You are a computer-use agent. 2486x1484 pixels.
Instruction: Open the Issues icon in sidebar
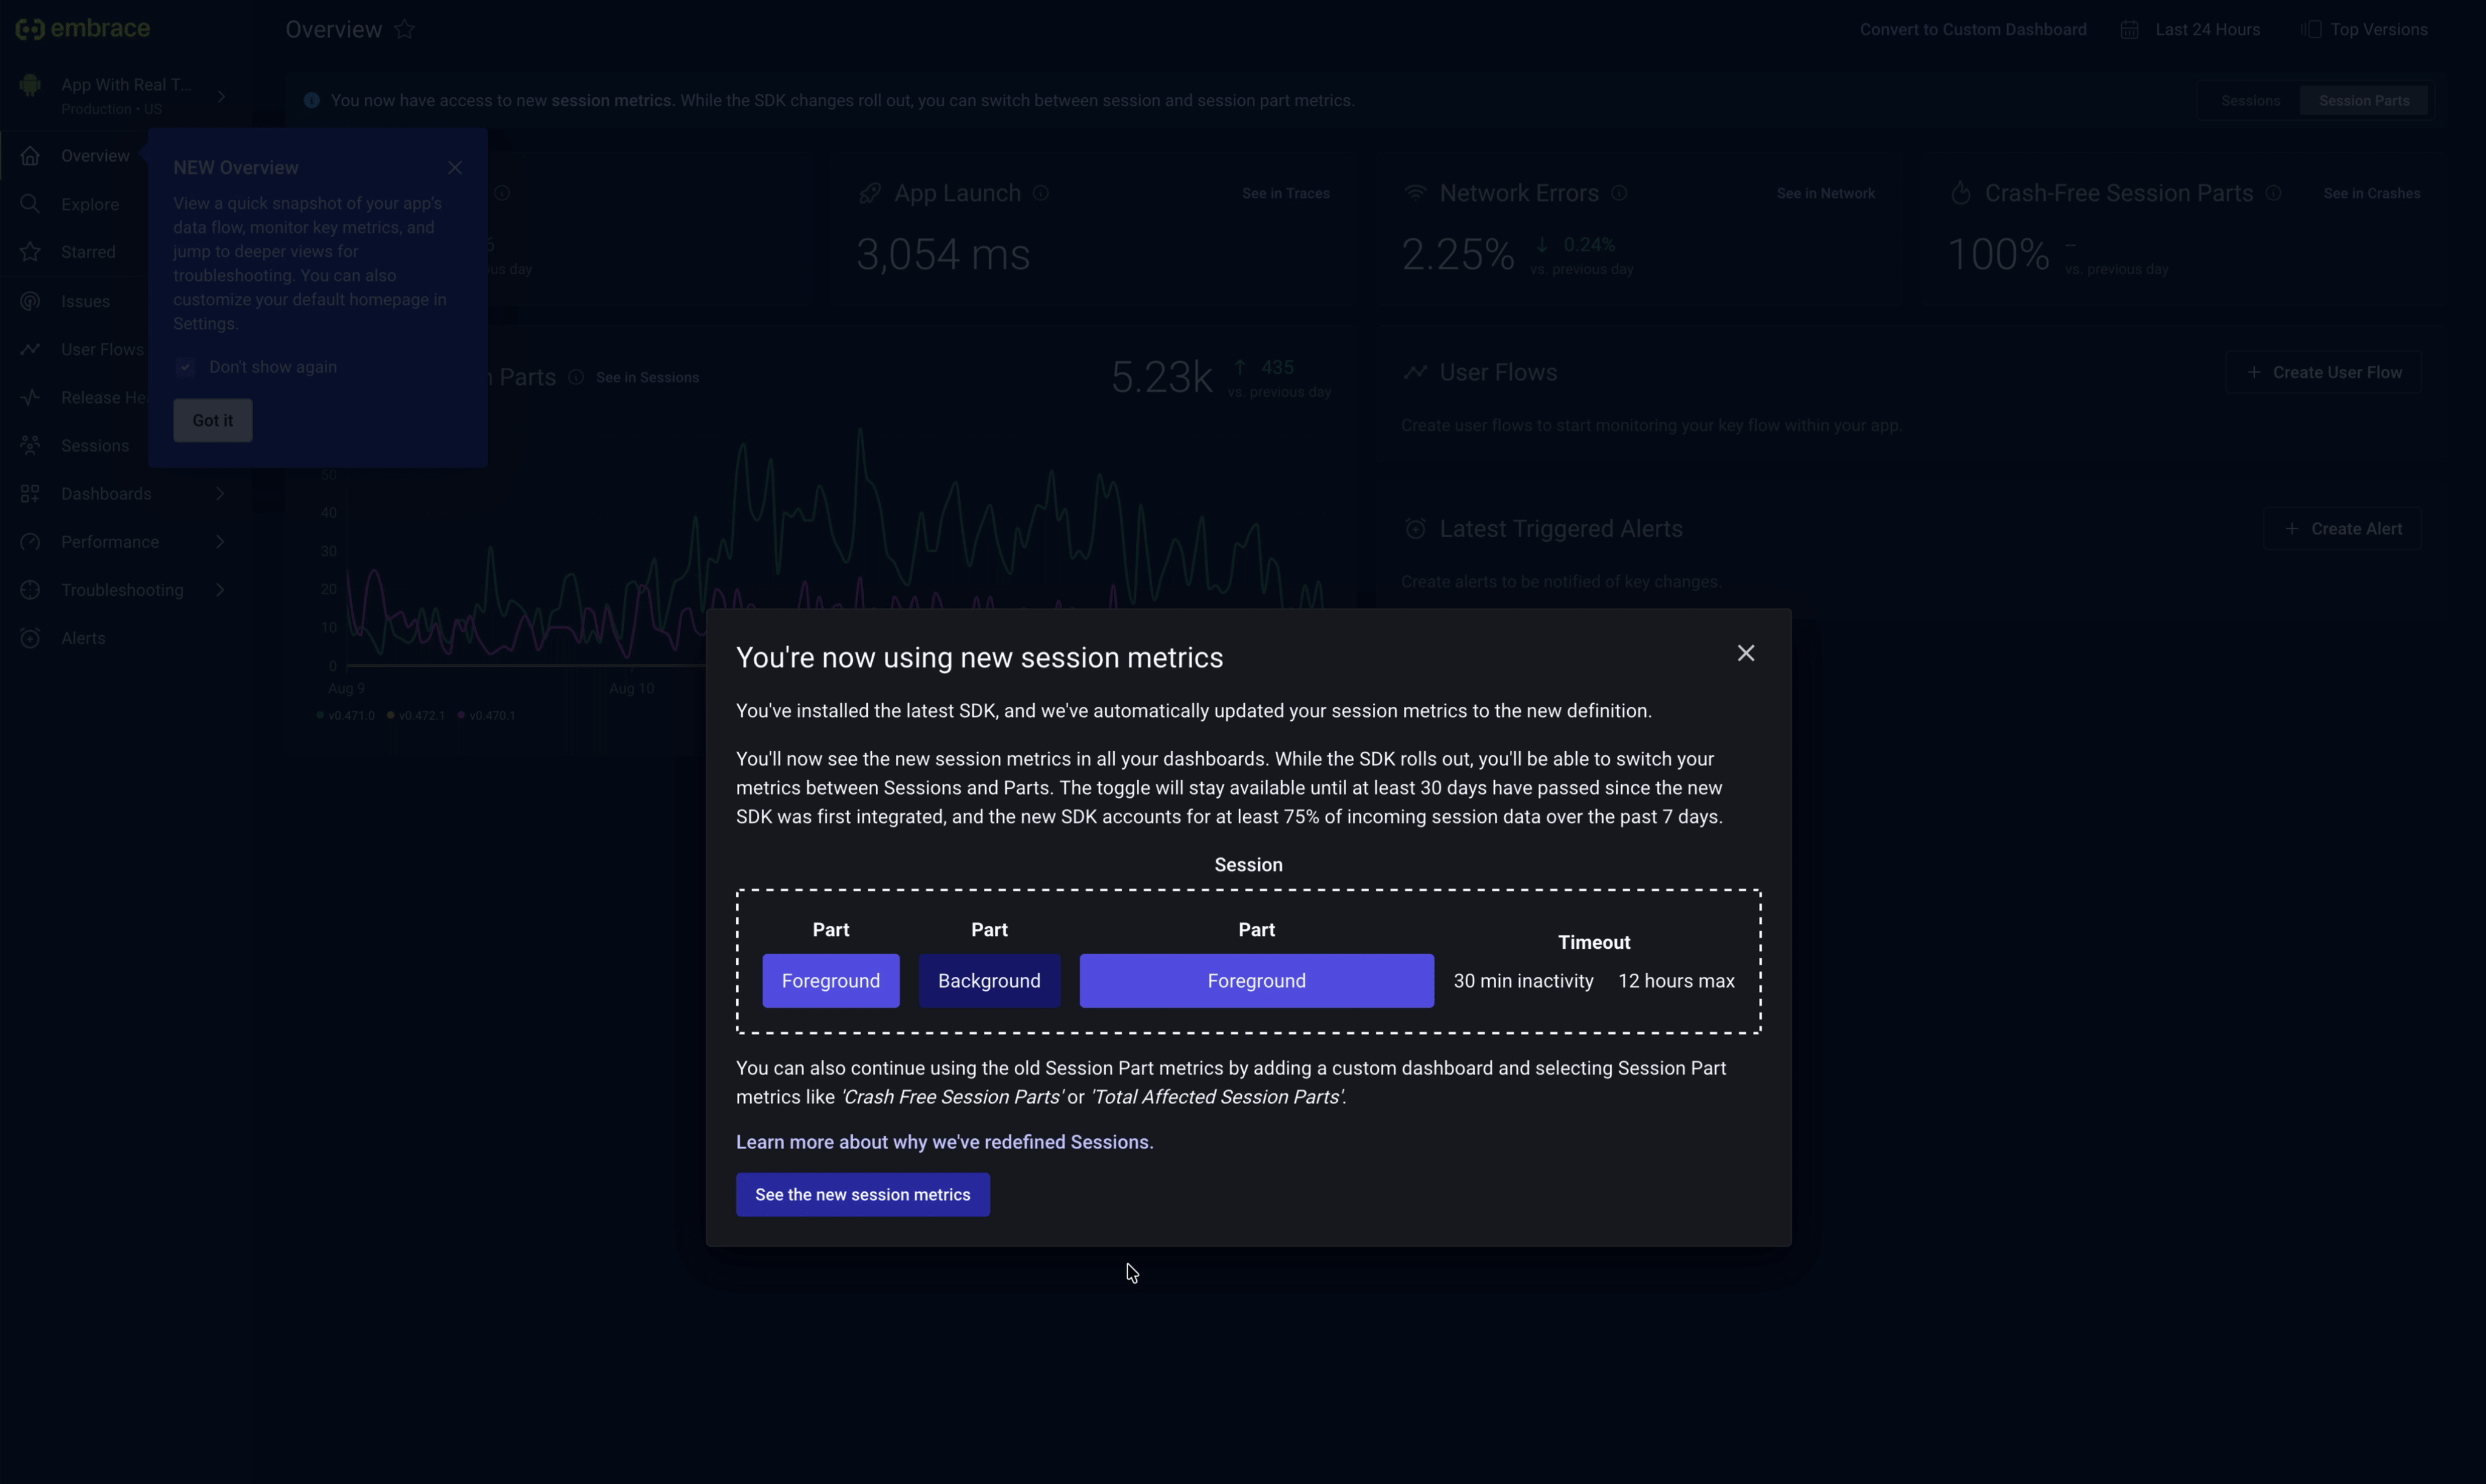click(30, 301)
